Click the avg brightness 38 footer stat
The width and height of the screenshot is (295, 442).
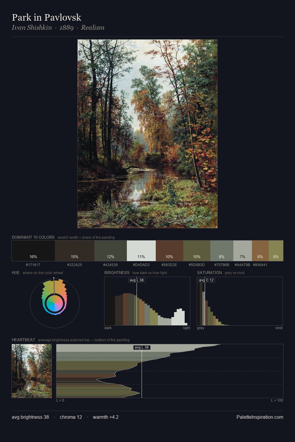30,417
